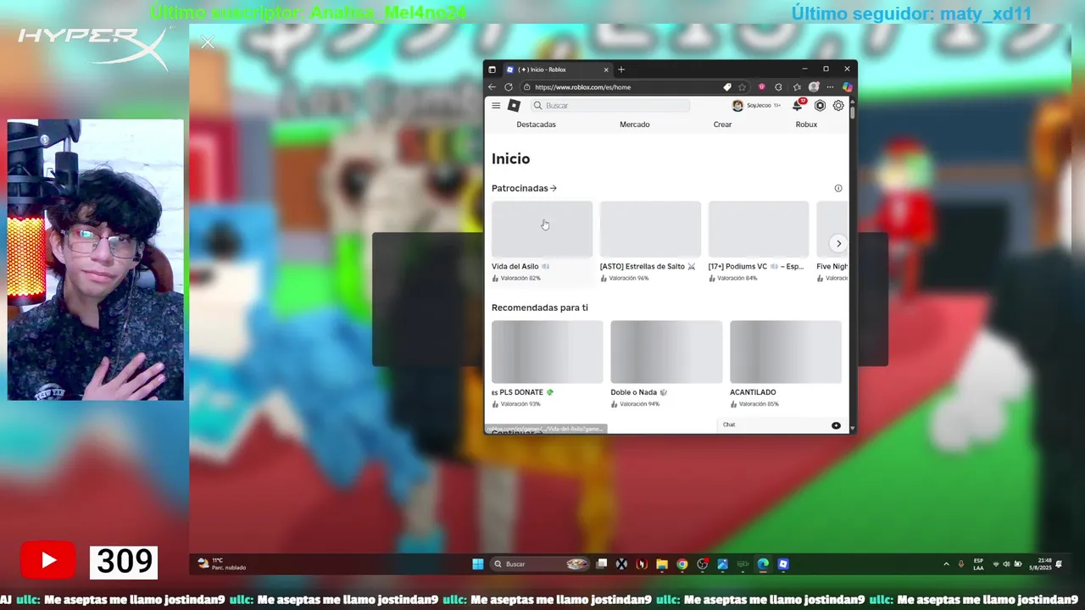Click the taskbar Buscar search box

point(541,564)
